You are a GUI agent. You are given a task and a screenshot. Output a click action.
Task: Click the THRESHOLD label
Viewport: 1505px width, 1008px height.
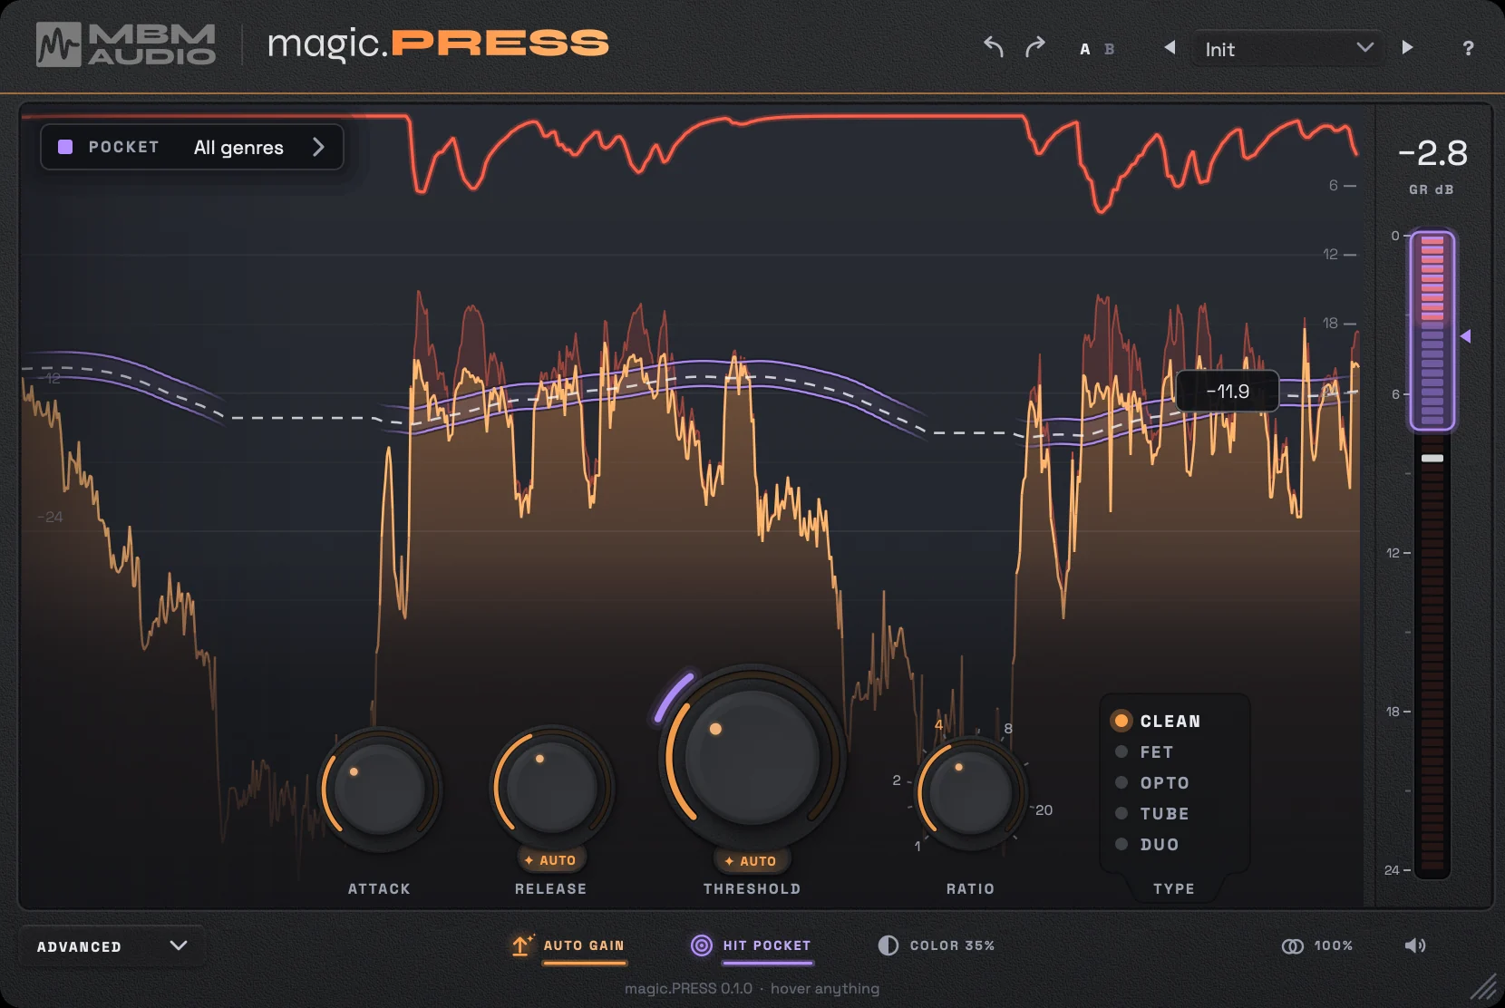coord(752,889)
